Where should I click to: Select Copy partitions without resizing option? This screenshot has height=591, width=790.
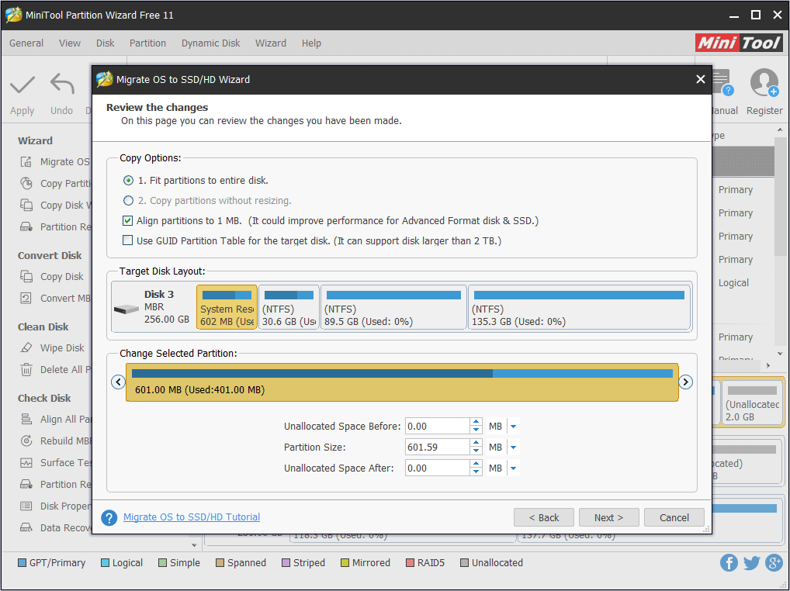(x=129, y=200)
